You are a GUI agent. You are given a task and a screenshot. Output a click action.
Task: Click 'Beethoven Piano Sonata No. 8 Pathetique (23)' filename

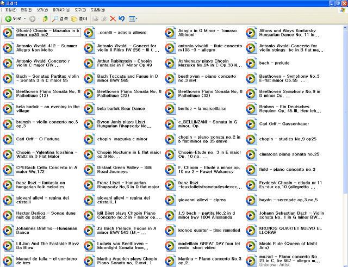click(129, 94)
